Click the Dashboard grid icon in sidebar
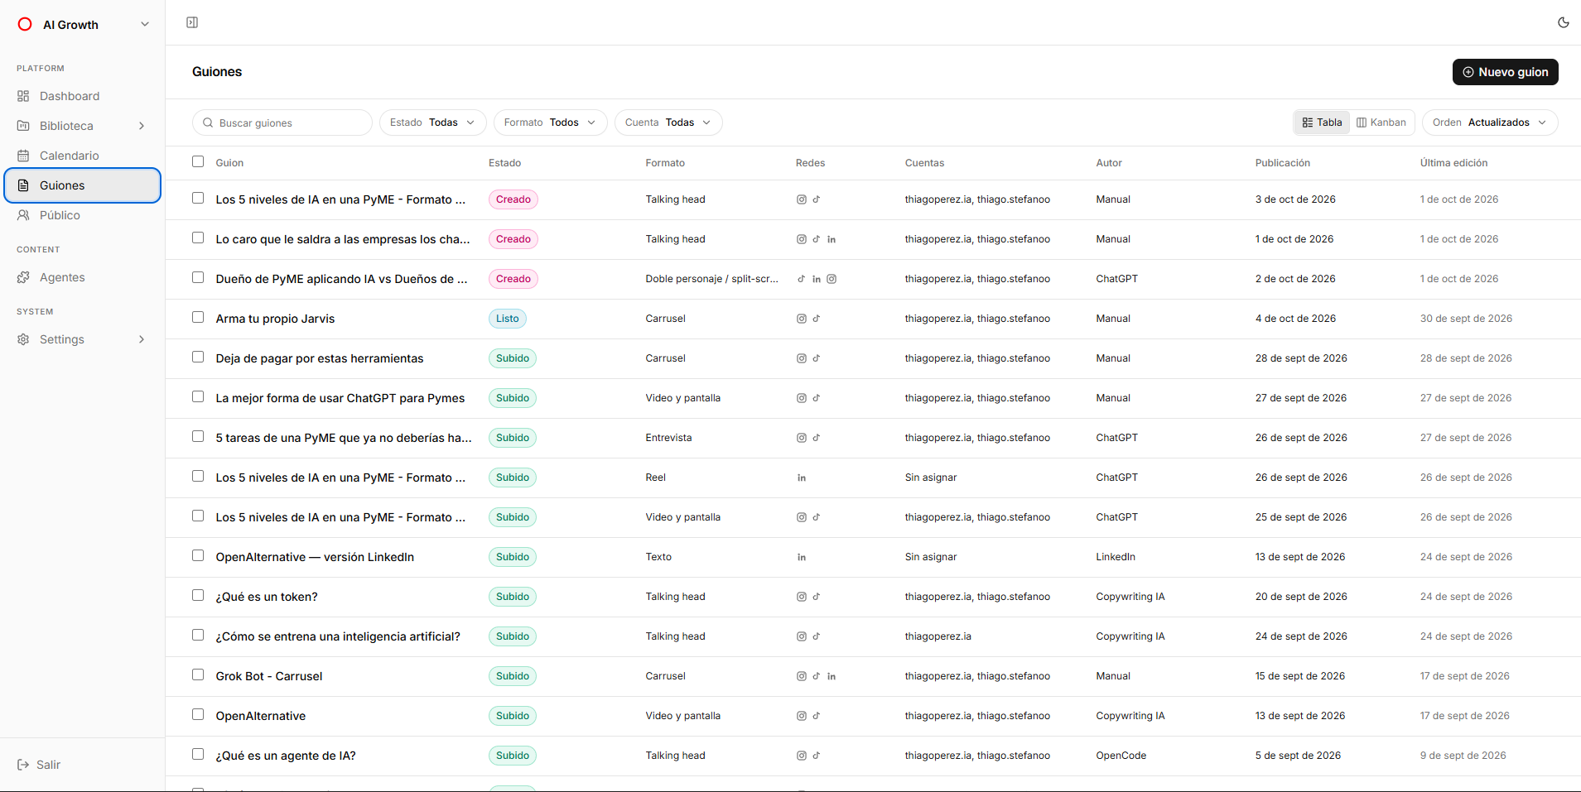The height and width of the screenshot is (792, 1581). click(x=23, y=96)
